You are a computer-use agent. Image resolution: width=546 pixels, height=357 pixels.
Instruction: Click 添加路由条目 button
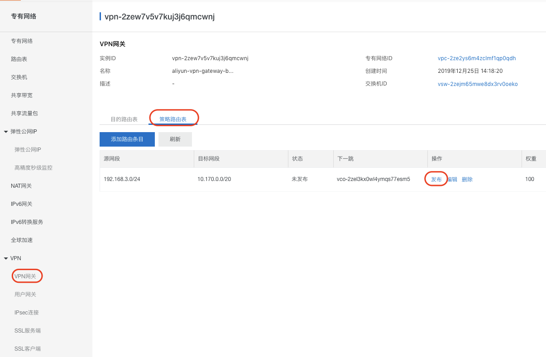click(x=127, y=139)
